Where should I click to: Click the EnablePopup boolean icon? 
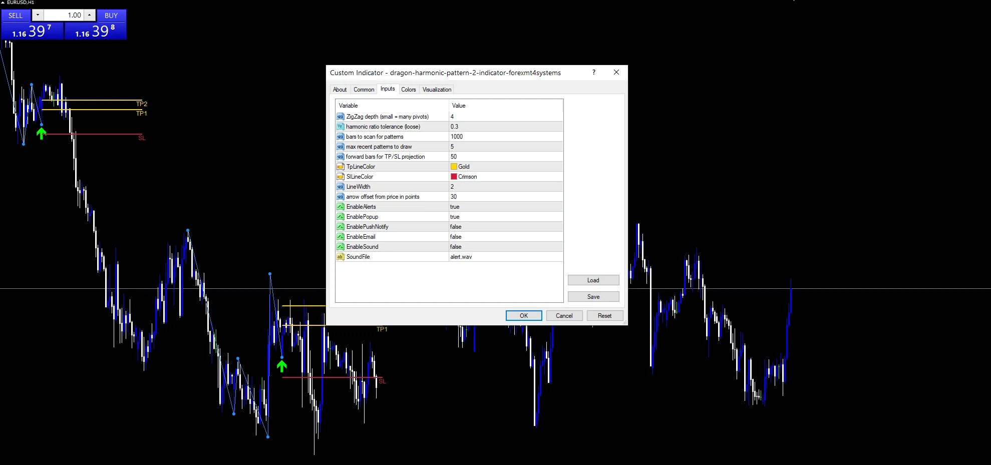[x=340, y=217]
